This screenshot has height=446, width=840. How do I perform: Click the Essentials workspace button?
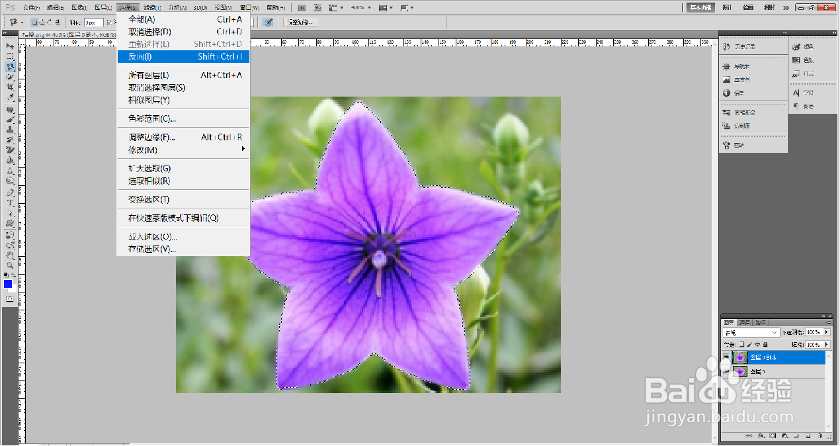[x=701, y=7]
